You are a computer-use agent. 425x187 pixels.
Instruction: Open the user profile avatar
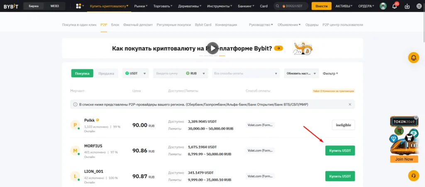tap(383, 6)
